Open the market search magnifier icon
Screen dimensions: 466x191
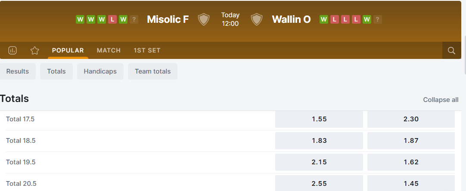click(451, 50)
